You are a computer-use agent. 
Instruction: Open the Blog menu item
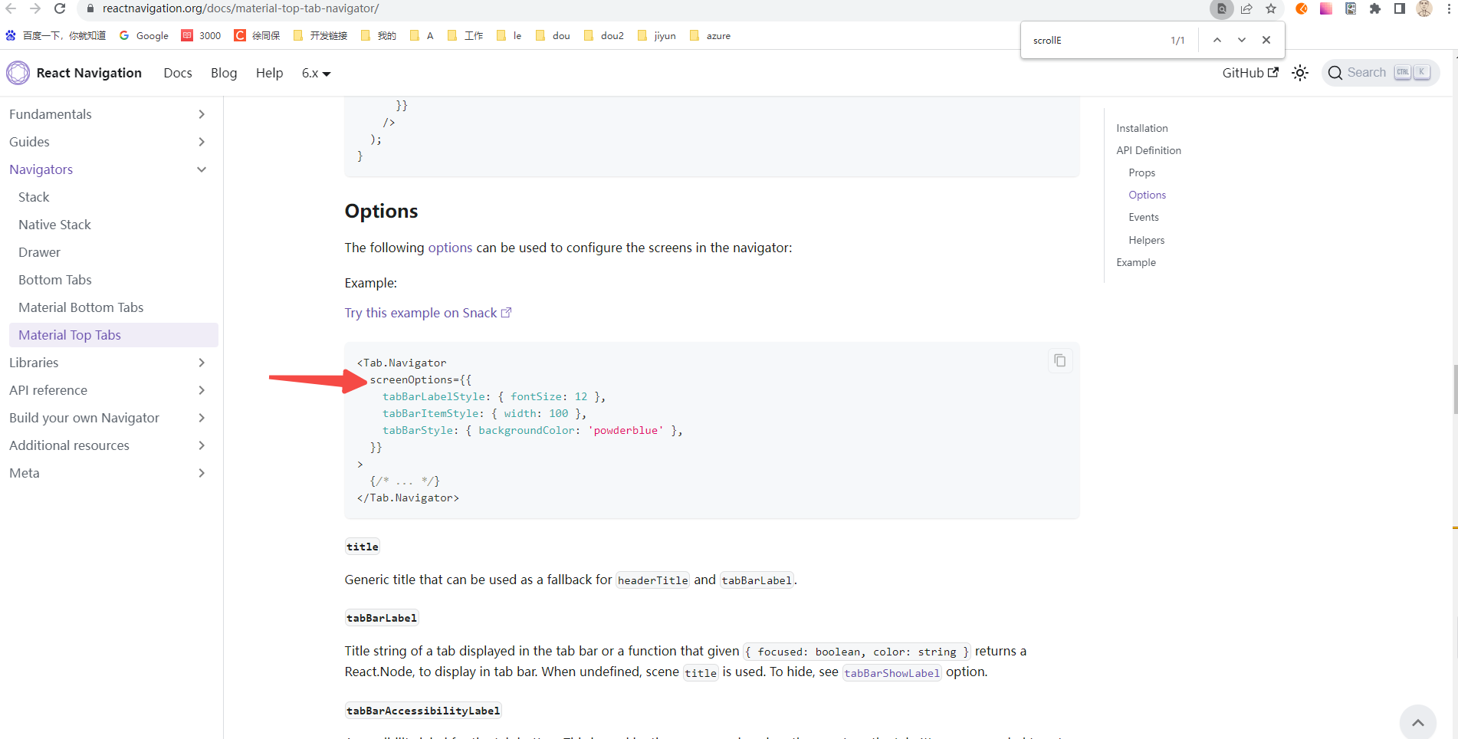pyautogui.click(x=224, y=73)
